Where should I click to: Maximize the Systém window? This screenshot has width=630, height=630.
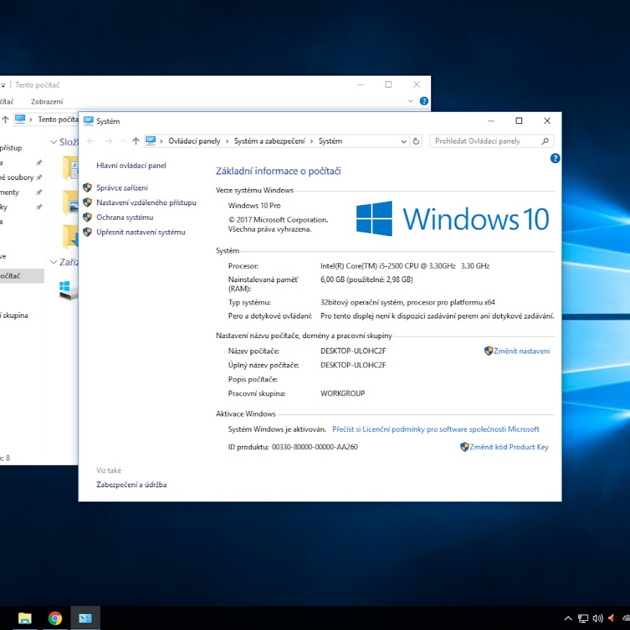click(519, 120)
